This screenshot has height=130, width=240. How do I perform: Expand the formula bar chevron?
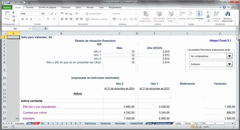coord(237,28)
